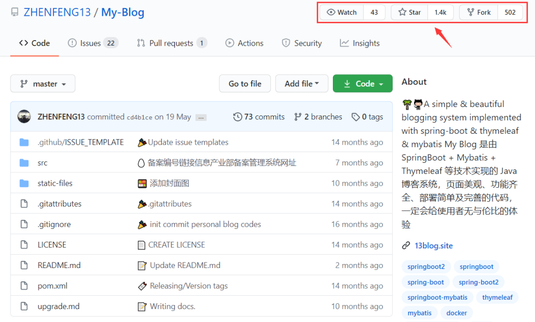Click the .github/ISSUE_TEMPLATE folder icon
535x322 pixels.
click(x=24, y=142)
